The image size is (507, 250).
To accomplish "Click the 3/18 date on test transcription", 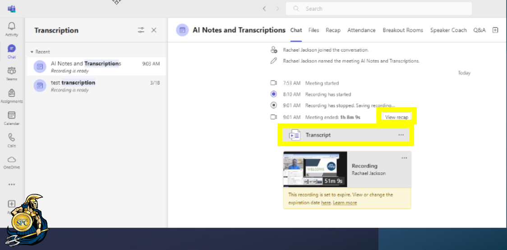I will tap(155, 83).
